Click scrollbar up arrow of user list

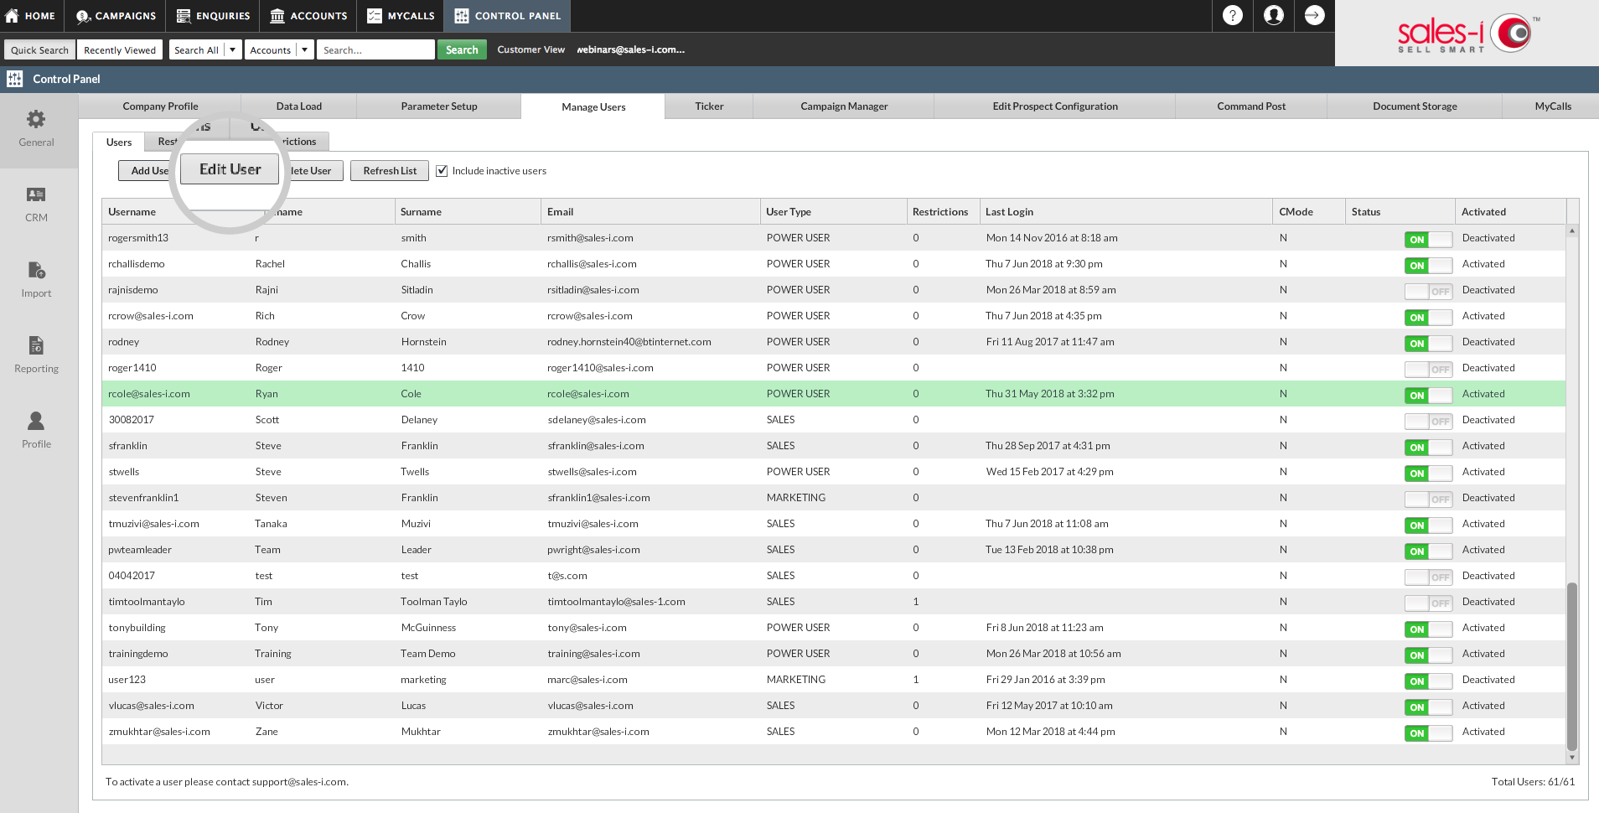(1572, 230)
